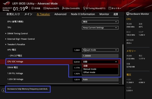This screenshot has width=152, height=99.
Task: Click the settings list vertical scrollbar
Action: 123,64
